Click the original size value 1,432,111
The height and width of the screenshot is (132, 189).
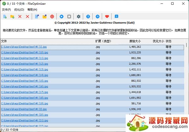(x=135, y=69)
